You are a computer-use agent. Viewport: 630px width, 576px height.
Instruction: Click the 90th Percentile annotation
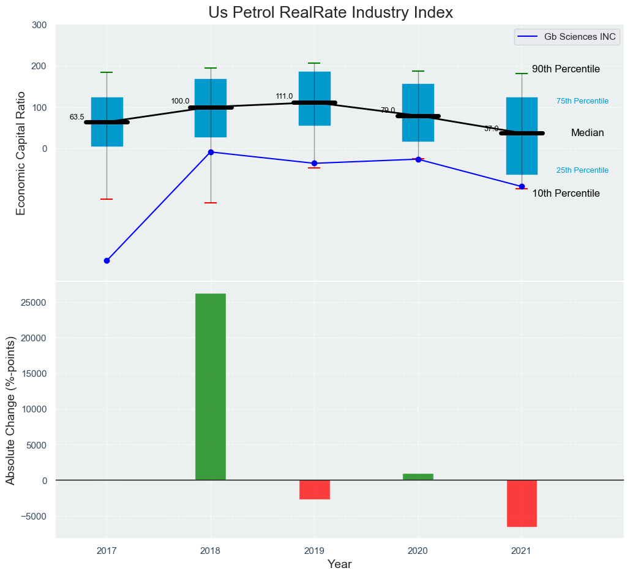[x=566, y=69]
